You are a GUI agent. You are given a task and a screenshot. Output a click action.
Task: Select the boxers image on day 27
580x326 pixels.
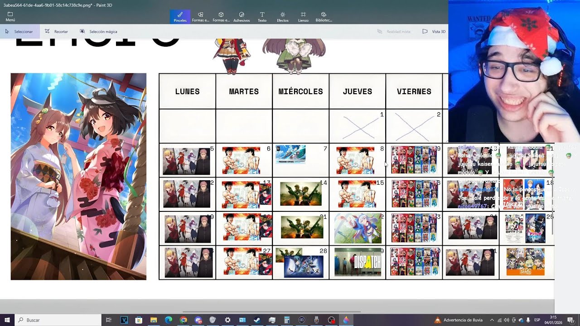(242, 261)
